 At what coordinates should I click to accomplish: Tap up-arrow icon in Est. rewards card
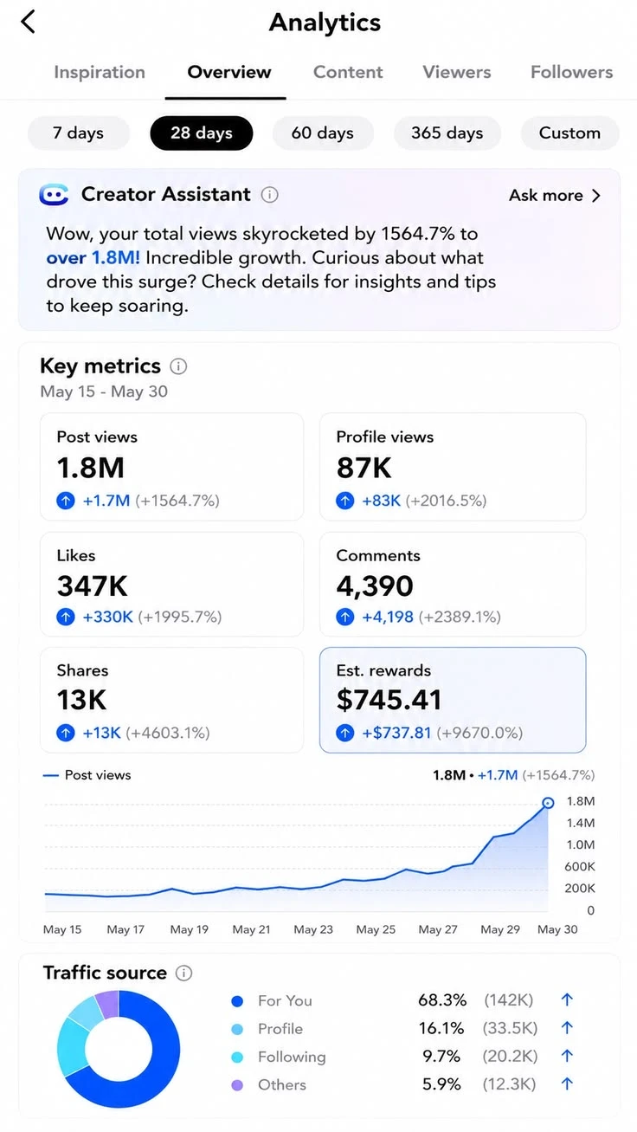coord(345,733)
